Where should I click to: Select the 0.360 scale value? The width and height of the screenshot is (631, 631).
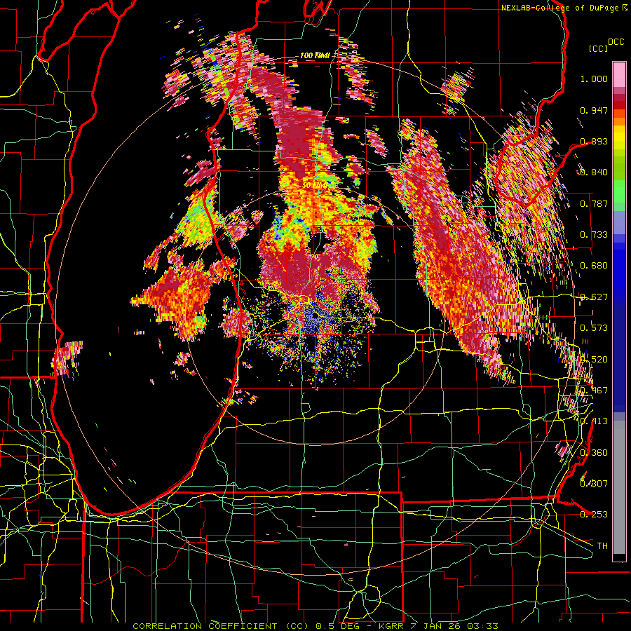click(x=594, y=452)
